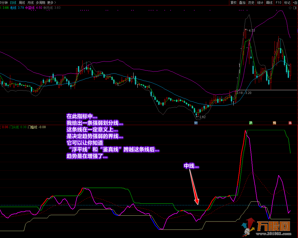This screenshot has height=238, width=298.
Task: Toggle the side panel icon at top-right
Action: 294,8
